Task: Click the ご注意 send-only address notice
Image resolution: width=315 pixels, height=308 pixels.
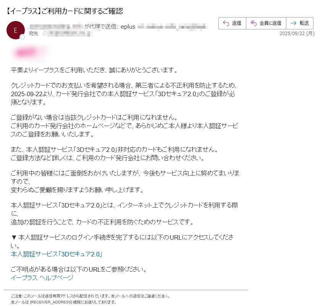Action: 90,296
